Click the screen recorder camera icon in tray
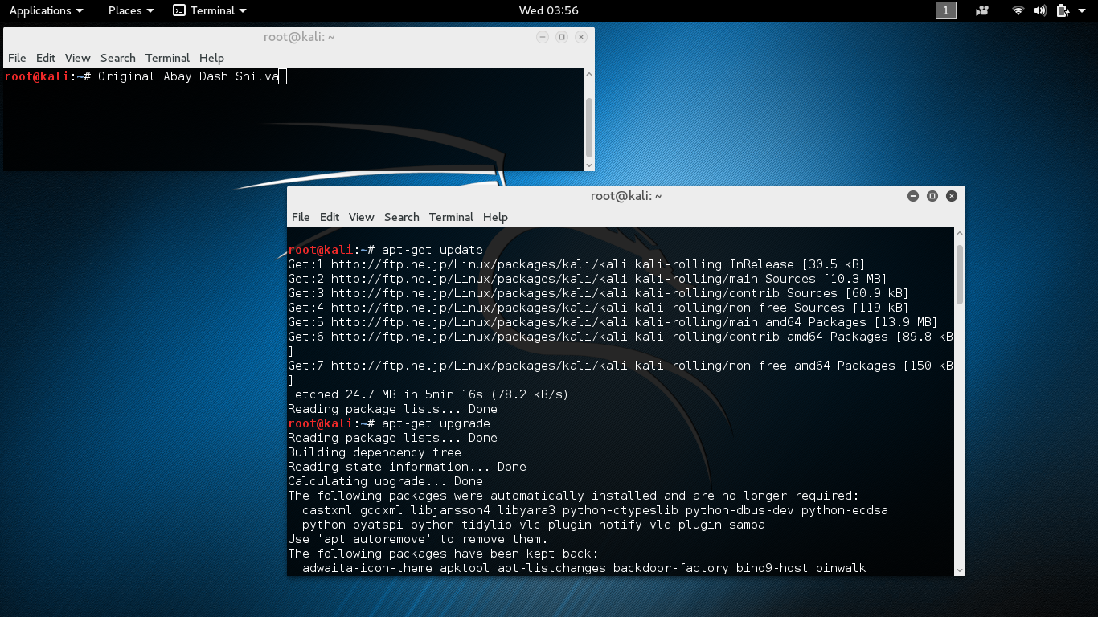This screenshot has height=617, width=1098. tap(982, 10)
